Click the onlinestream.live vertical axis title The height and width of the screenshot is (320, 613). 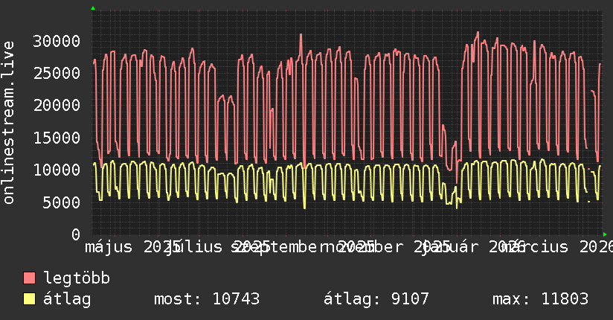(8, 123)
